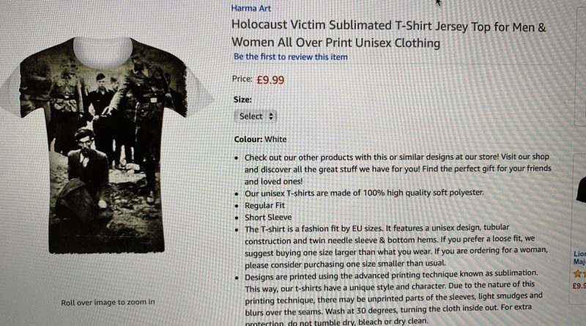Click the T-shirt product image
586x326 pixels.
click(106, 145)
